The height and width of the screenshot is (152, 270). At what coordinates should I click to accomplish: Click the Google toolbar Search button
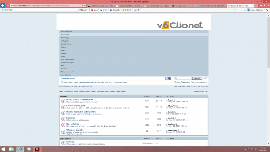point(84,10)
